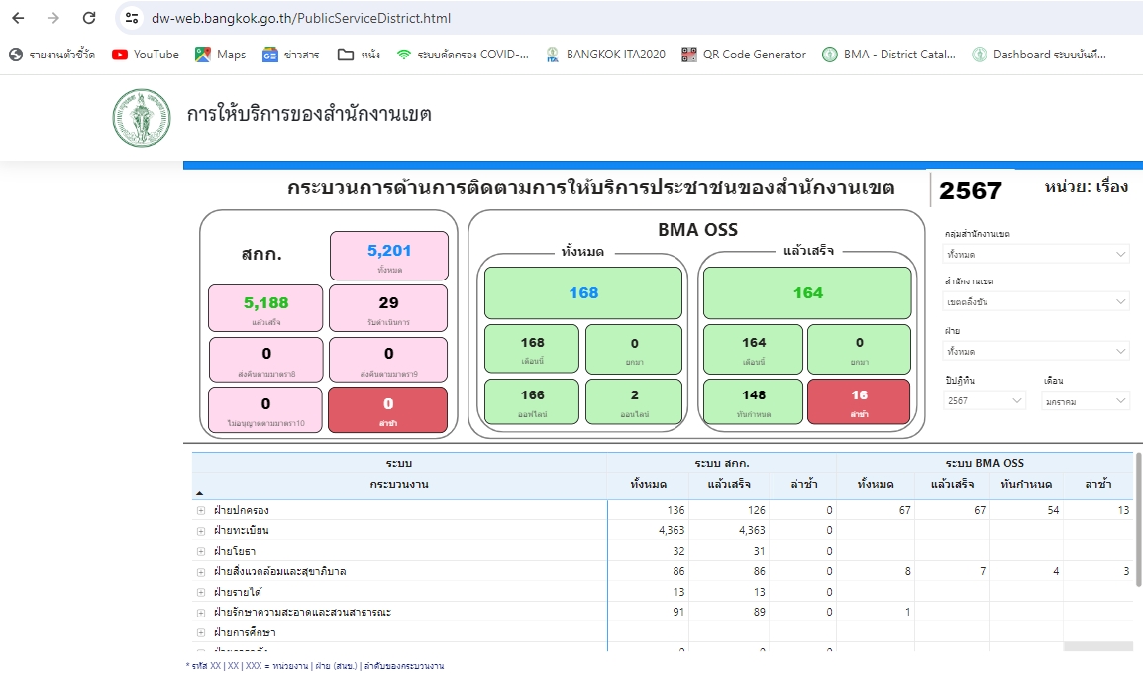Expand the ฝ่ายปกครอง row
The image size is (1143, 673).
click(x=201, y=511)
